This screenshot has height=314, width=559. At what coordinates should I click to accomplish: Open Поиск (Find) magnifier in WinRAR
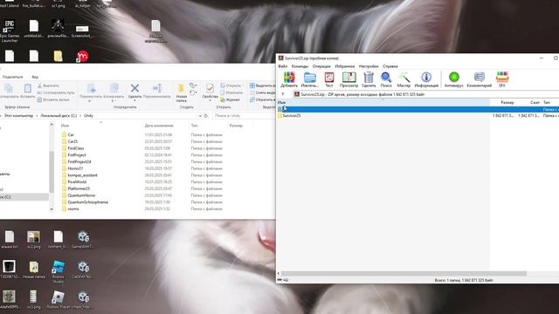[x=386, y=79]
